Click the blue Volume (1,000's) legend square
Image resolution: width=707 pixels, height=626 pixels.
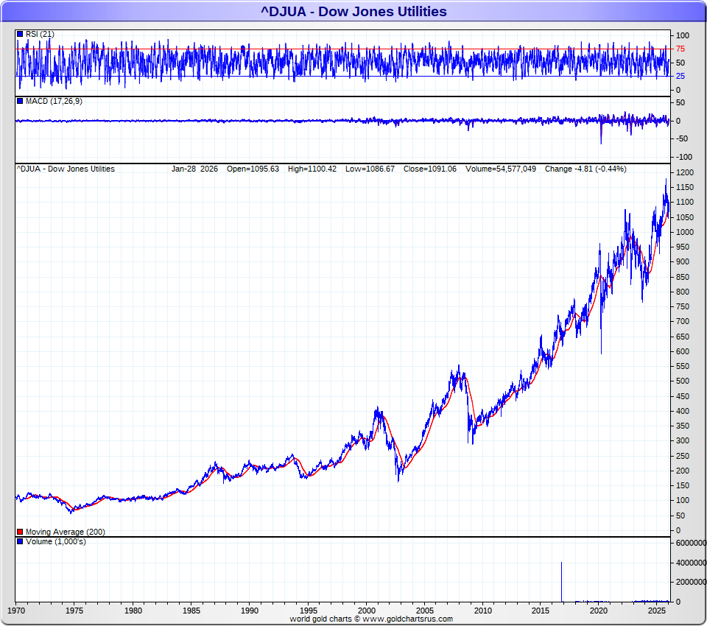(x=20, y=541)
